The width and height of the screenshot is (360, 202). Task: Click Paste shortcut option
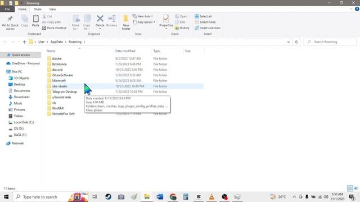55,28
